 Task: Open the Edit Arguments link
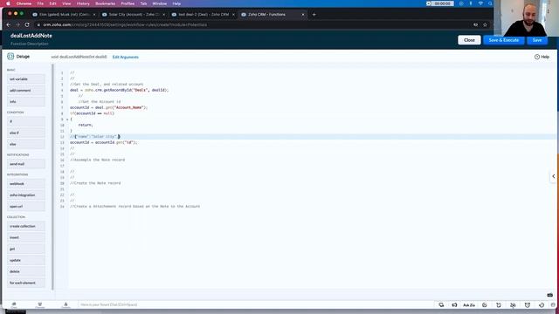[126, 57]
